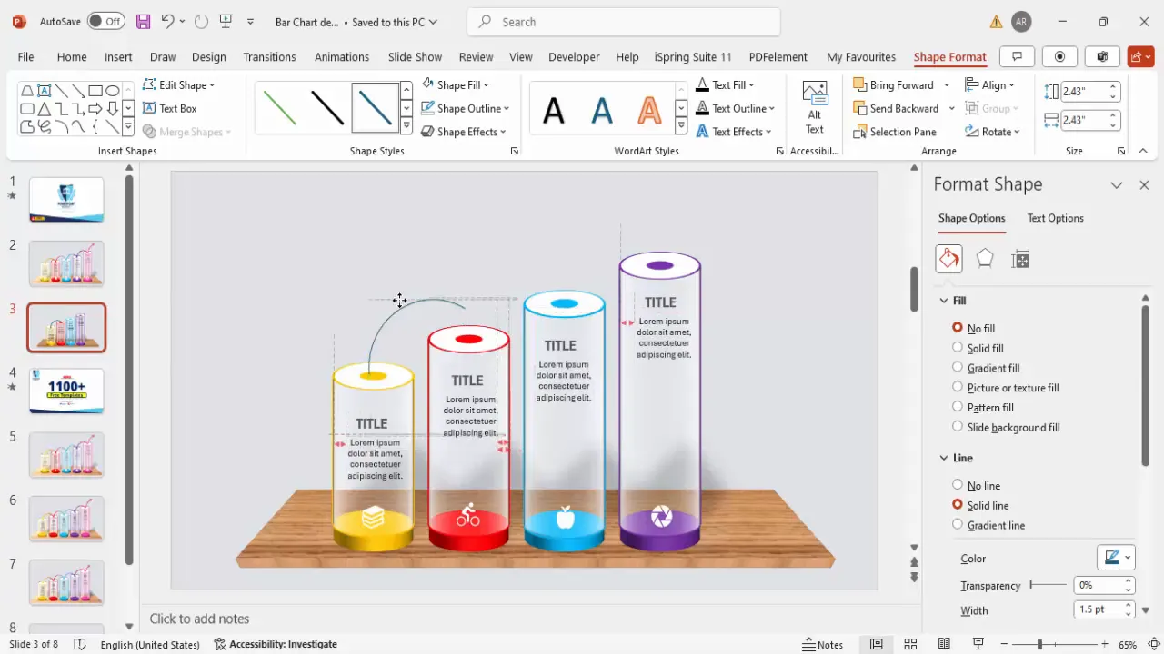Open the Align dropdown
Screen dimensions: 1164x654
990,84
